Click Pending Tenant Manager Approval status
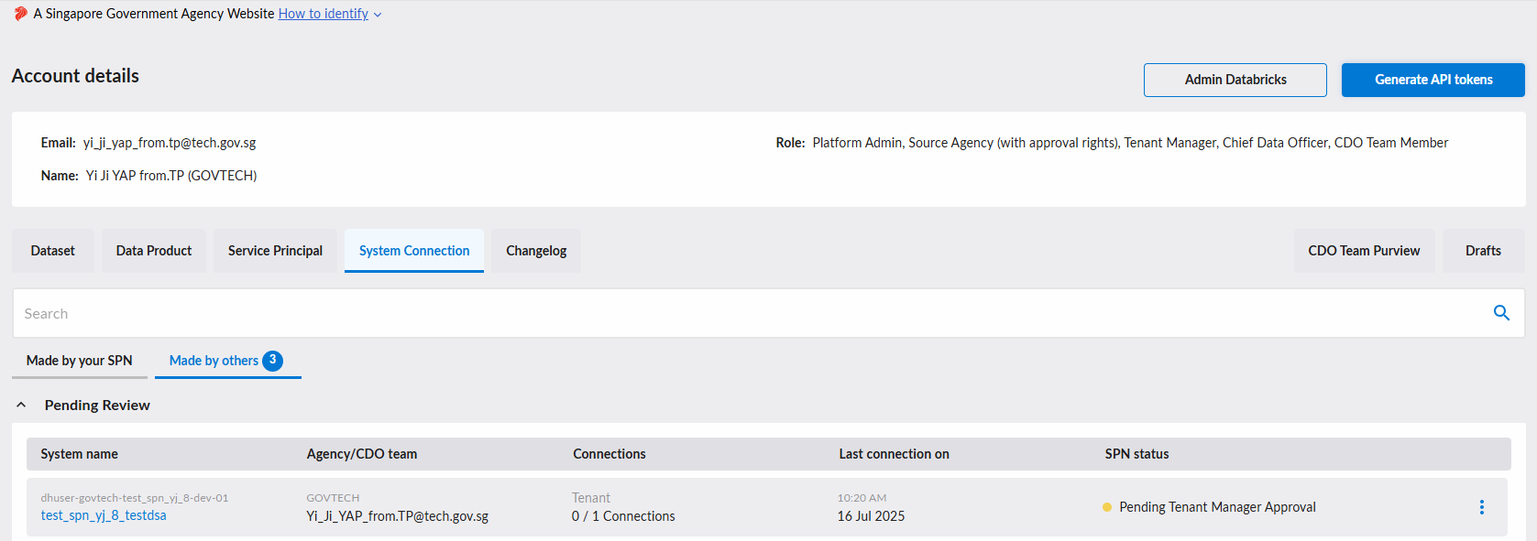This screenshot has height=541, width=1537. [x=1217, y=507]
